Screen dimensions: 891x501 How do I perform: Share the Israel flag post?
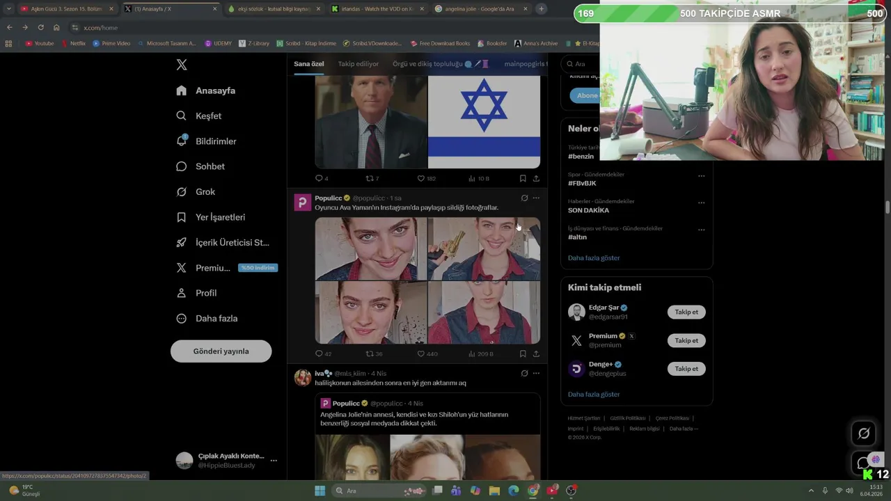click(x=536, y=179)
